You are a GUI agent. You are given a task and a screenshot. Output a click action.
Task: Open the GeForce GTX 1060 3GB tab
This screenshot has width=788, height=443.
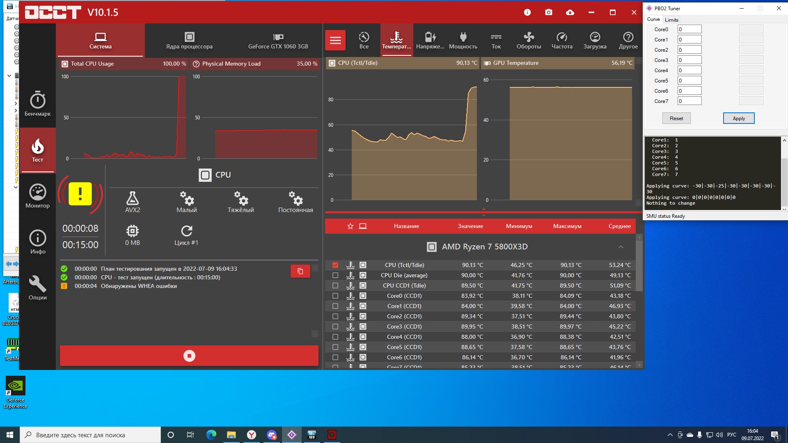click(278, 40)
